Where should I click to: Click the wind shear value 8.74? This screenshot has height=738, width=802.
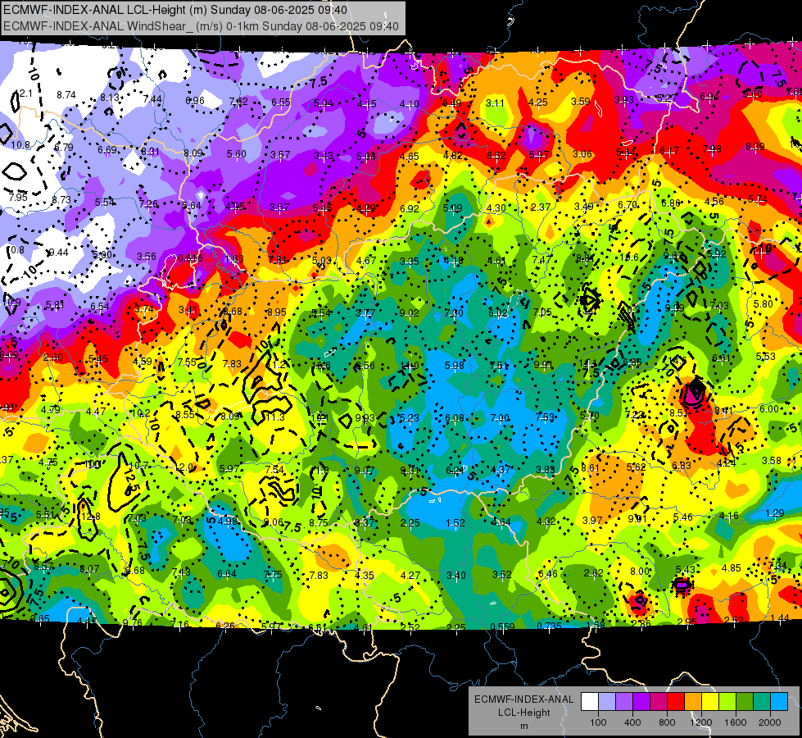pos(66,95)
